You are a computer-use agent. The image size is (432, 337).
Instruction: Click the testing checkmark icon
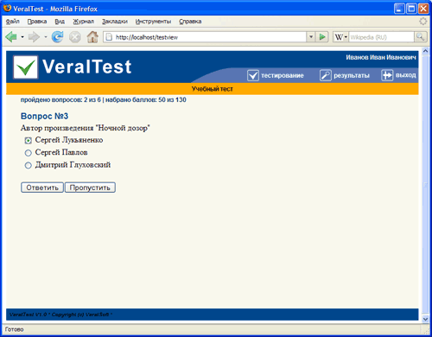click(x=253, y=75)
